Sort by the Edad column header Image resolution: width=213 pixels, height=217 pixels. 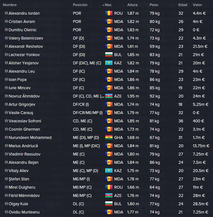[x=183, y=5]
